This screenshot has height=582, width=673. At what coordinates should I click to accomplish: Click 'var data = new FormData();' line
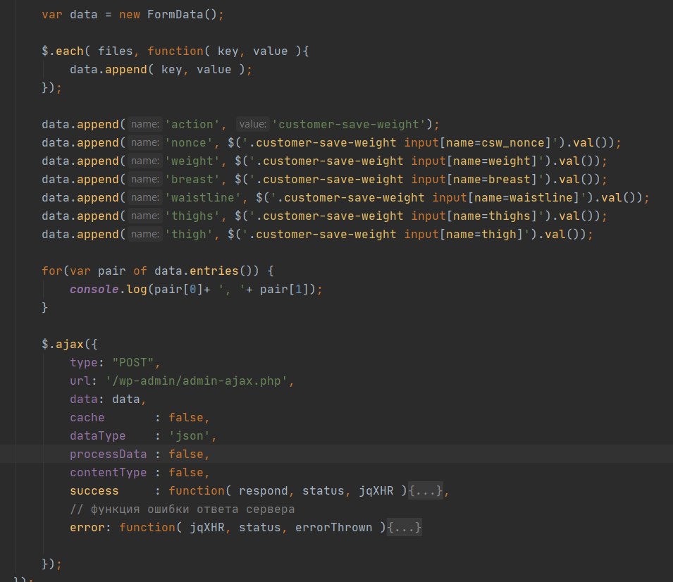132,15
